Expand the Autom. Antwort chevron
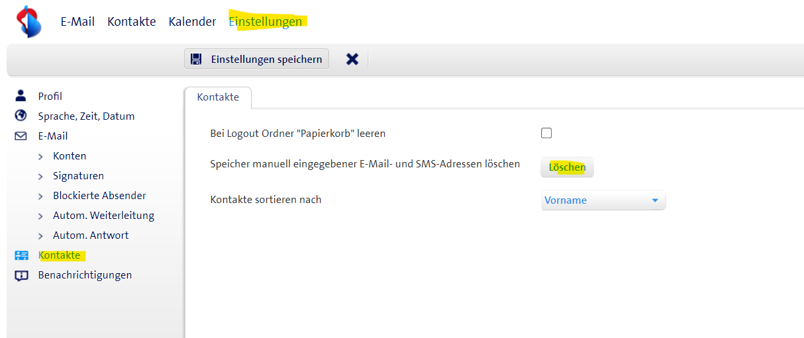This screenshot has width=804, height=338. (x=40, y=236)
